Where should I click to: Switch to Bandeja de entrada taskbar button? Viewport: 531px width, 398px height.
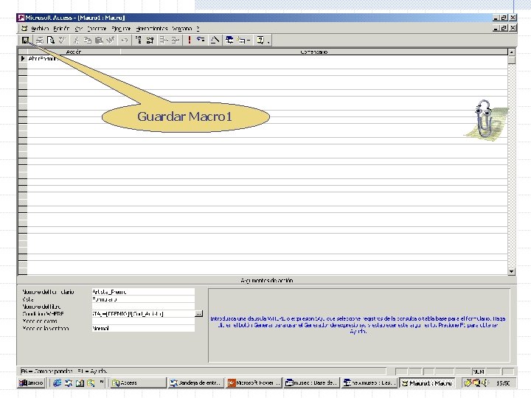point(196,383)
